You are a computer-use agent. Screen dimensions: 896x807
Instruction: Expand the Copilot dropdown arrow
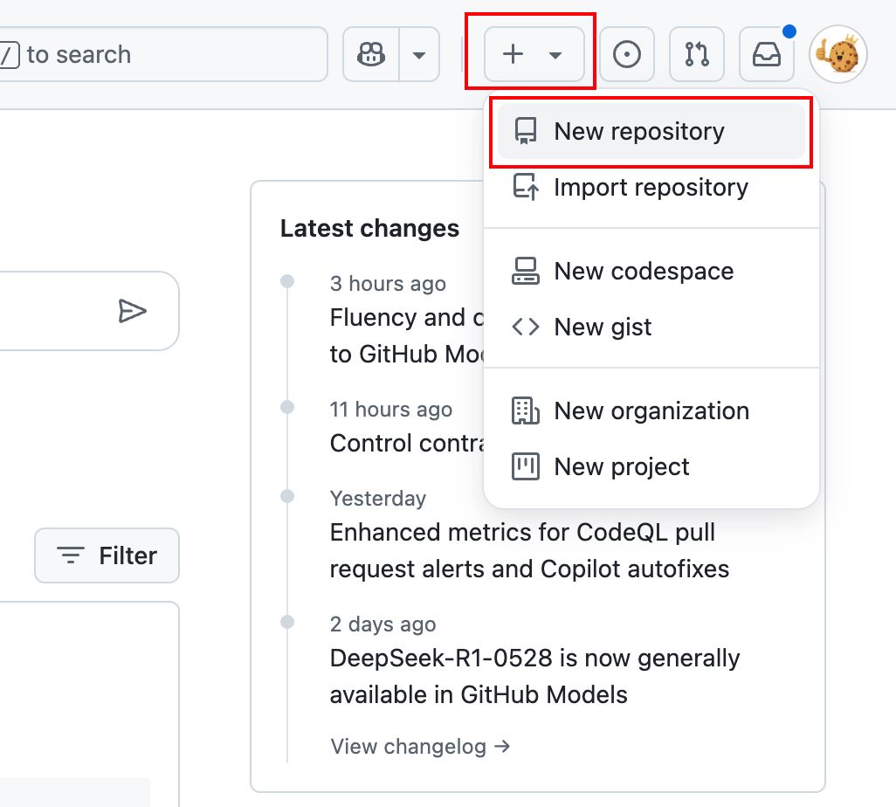click(x=419, y=55)
